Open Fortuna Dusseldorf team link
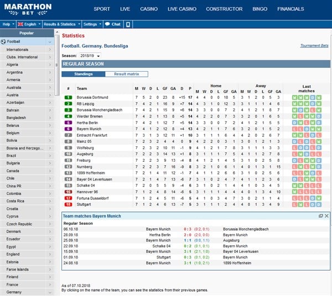 [x=92, y=198]
